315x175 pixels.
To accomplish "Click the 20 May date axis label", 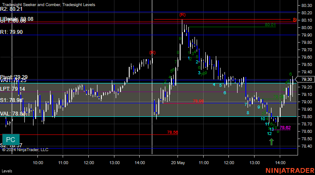I will (x=178, y=163).
